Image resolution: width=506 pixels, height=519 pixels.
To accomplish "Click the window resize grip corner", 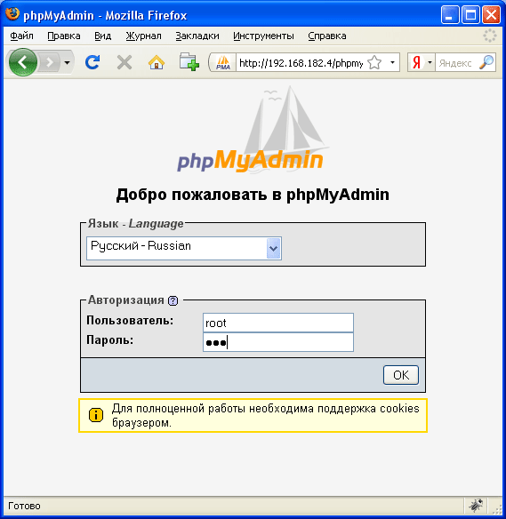I will coord(497,509).
